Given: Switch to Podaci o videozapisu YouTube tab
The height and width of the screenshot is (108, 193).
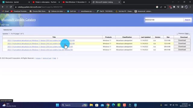Looking at the screenshot, I should coord(46,2).
